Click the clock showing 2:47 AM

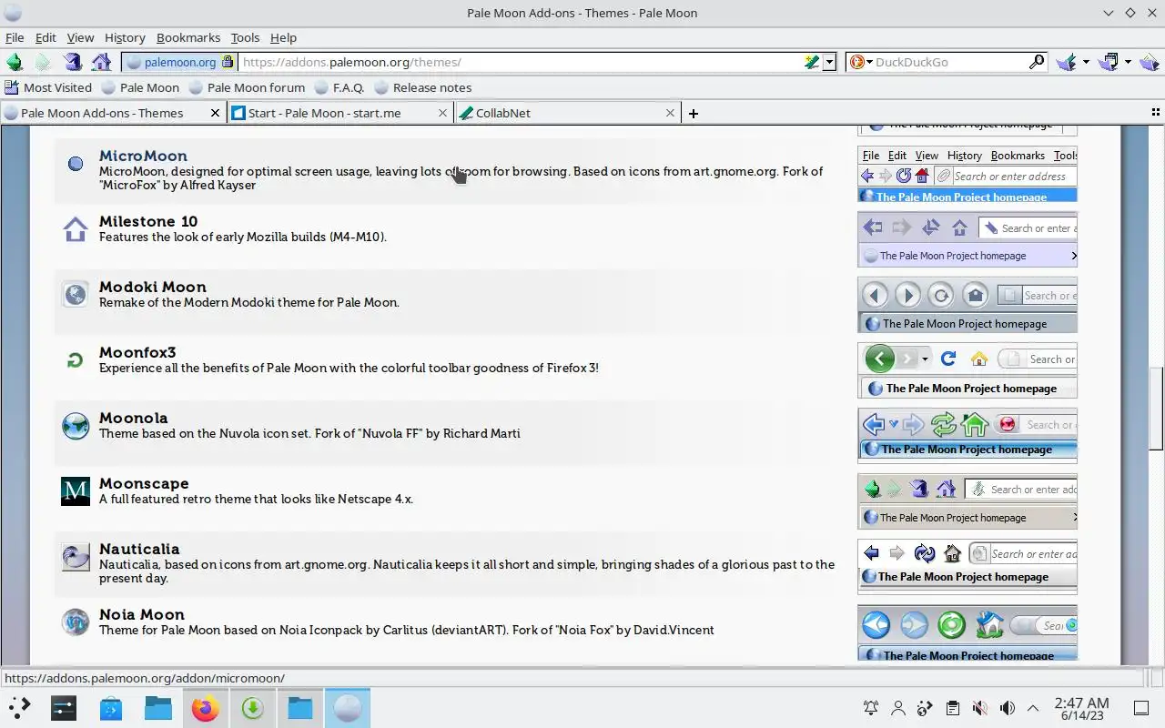pyautogui.click(x=1081, y=708)
